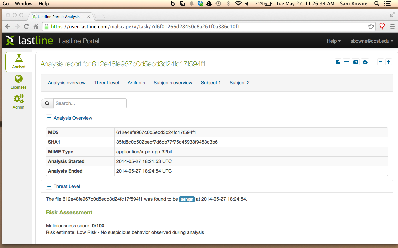This screenshot has width=398, height=248.
Task: Click in the Search input field
Action: click(x=90, y=103)
